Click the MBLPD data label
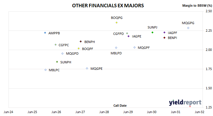The width and height of the screenshot is (213, 116). (116, 53)
